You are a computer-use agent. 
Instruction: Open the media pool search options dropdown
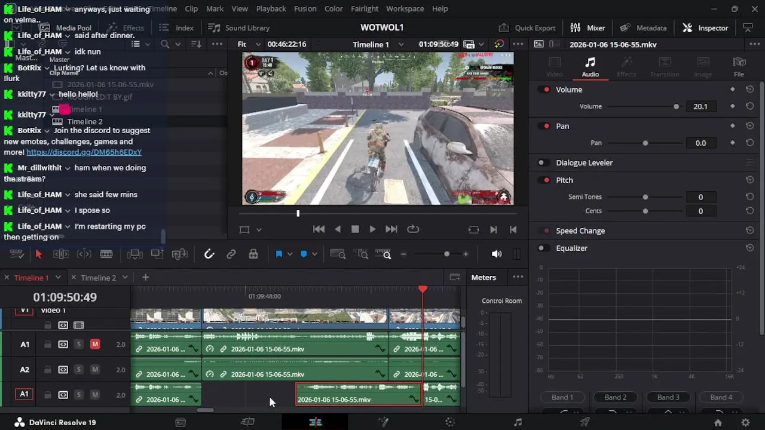coord(178,44)
